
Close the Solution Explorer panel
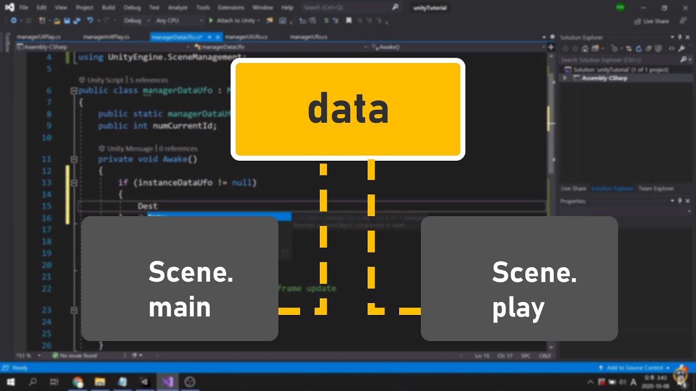point(687,37)
